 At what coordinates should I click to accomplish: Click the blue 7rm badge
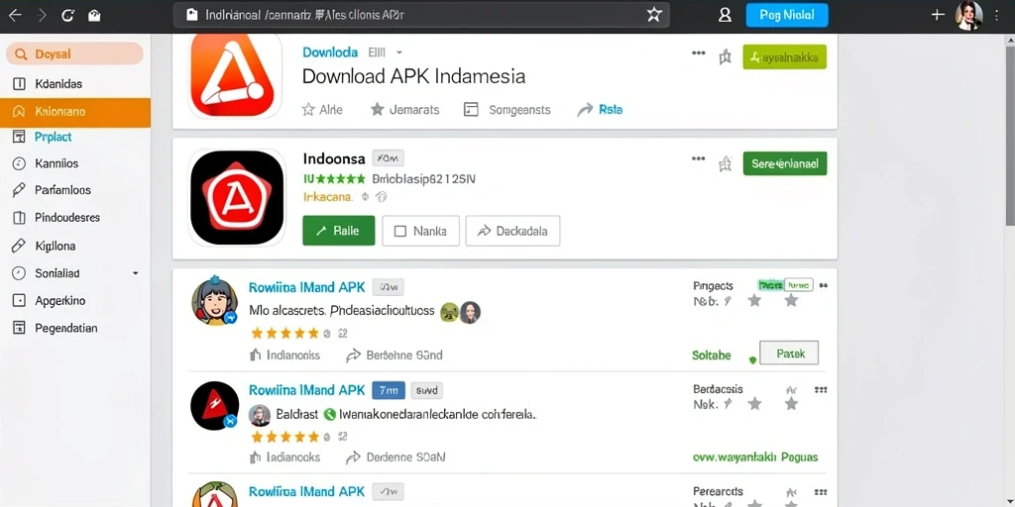click(389, 390)
